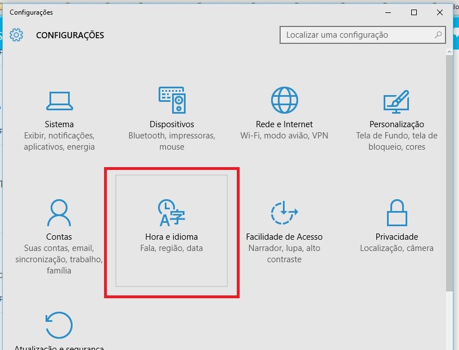Image resolution: width=459 pixels, height=350 pixels.
Task: Click 'Suas contas, email, sincronização' description
Action: [59, 259]
